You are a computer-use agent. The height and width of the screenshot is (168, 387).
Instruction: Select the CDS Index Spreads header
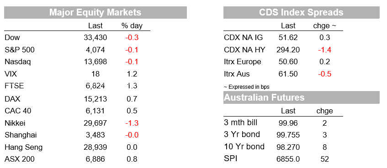click(x=302, y=12)
